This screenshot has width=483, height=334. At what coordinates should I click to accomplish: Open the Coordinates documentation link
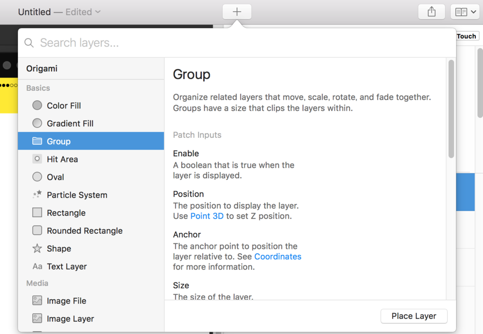pyautogui.click(x=278, y=256)
